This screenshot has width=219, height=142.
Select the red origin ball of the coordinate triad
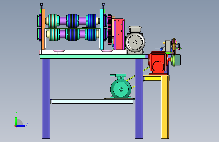pyautogui.click(x=16, y=126)
